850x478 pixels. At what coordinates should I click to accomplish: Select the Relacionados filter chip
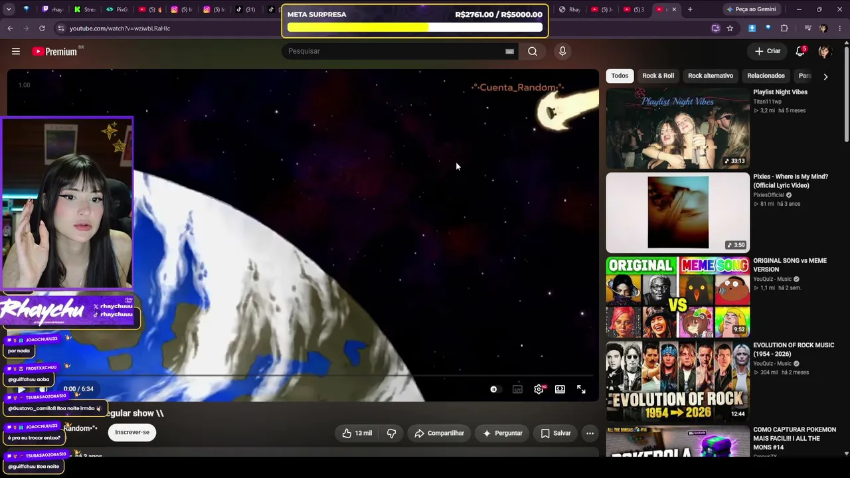point(766,76)
